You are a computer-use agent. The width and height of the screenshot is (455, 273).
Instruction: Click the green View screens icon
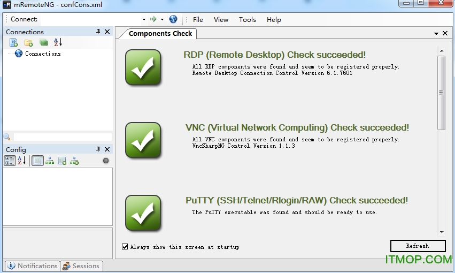(43, 43)
